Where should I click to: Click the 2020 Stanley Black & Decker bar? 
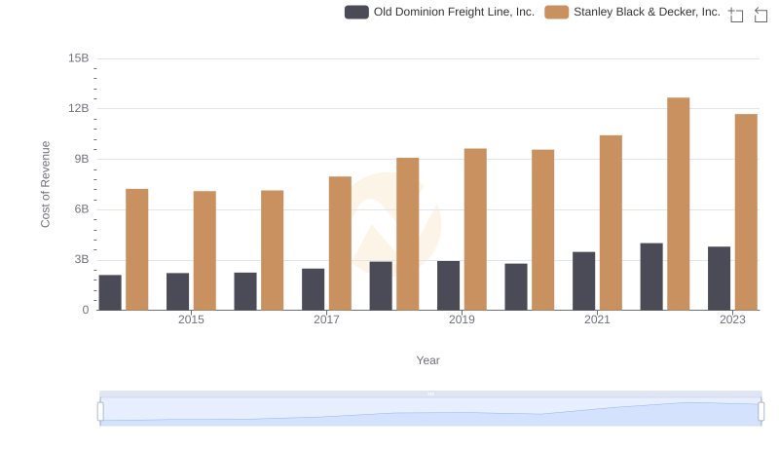click(543, 230)
